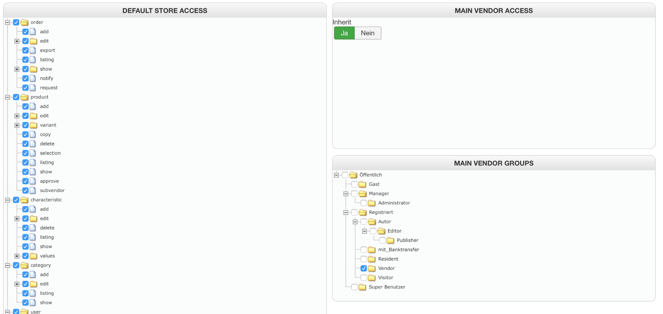Expand the values node under characteristic
The width and height of the screenshot is (663, 314).
point(17,256)
